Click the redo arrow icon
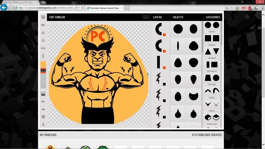265x149 pixels. [43, 109]
